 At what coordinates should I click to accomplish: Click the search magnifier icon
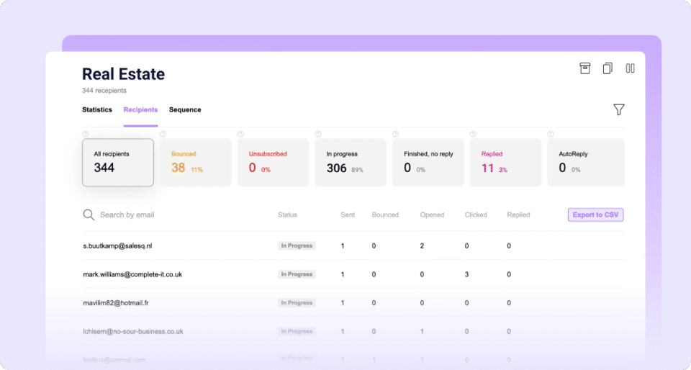(x=89, y=215)
